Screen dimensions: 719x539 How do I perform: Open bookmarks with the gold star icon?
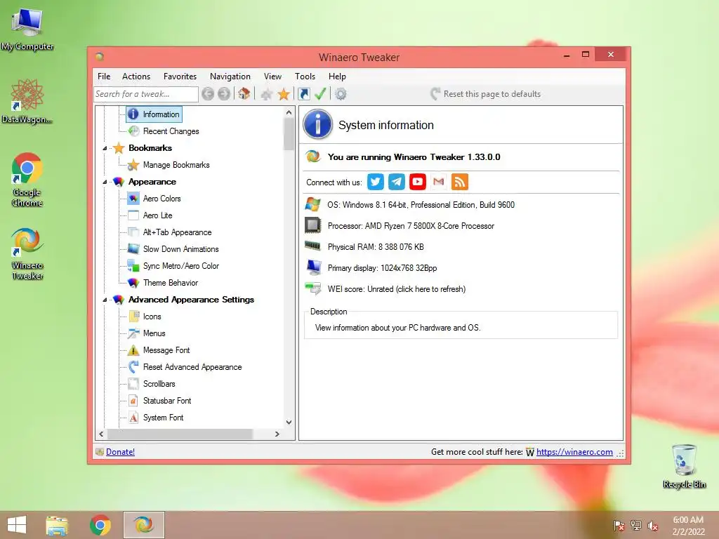[x=284, y=94]
